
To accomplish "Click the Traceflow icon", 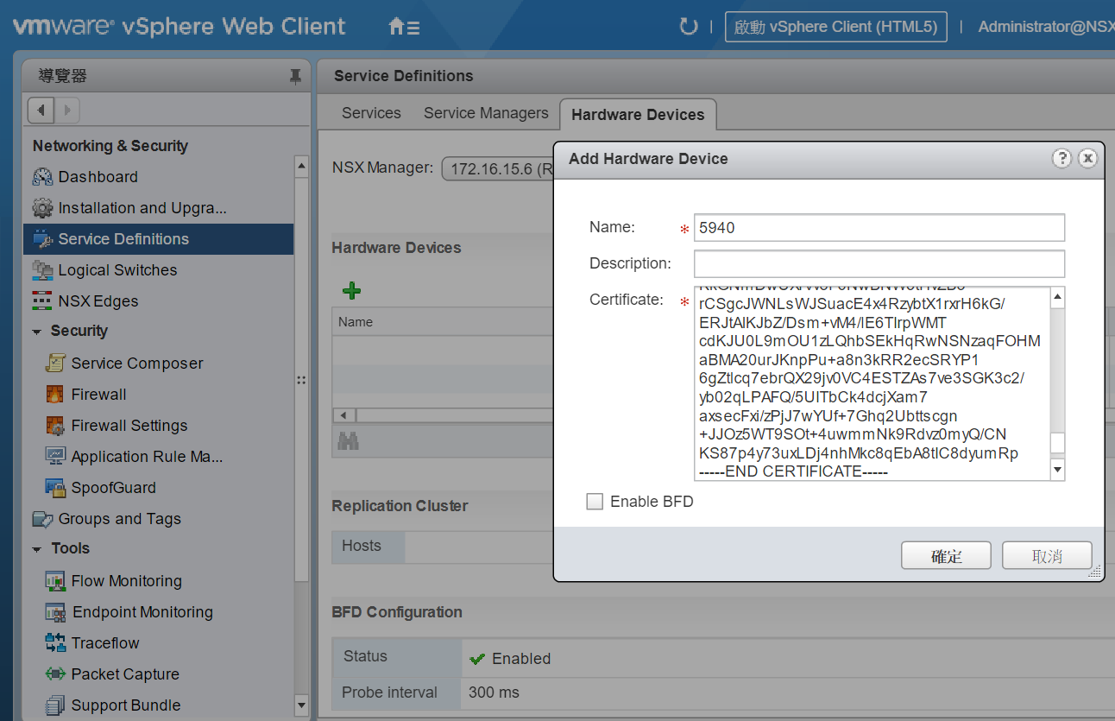I will (55, 643).
